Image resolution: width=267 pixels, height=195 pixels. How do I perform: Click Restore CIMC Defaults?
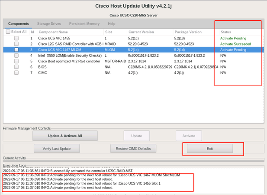click(x=133, y=149)
